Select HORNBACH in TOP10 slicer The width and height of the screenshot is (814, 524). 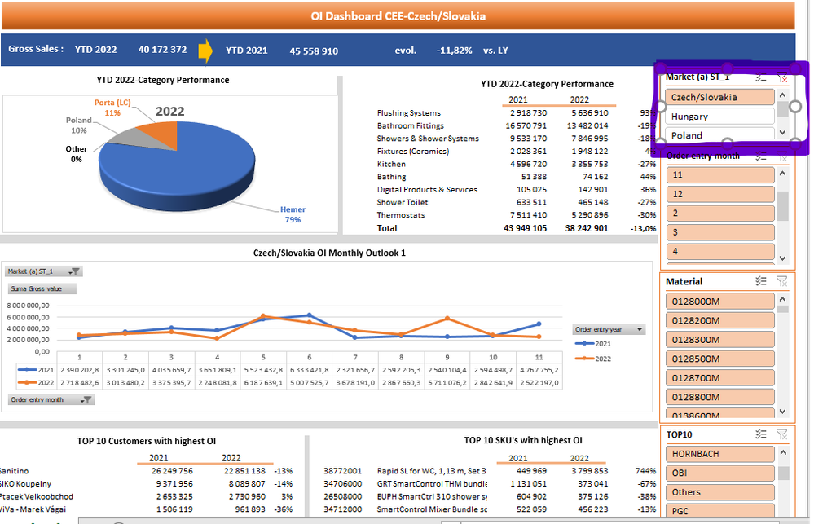[x=720, y=454]
